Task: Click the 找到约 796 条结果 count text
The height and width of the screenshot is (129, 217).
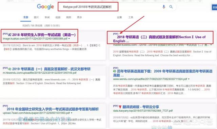Action: [41, 26]
